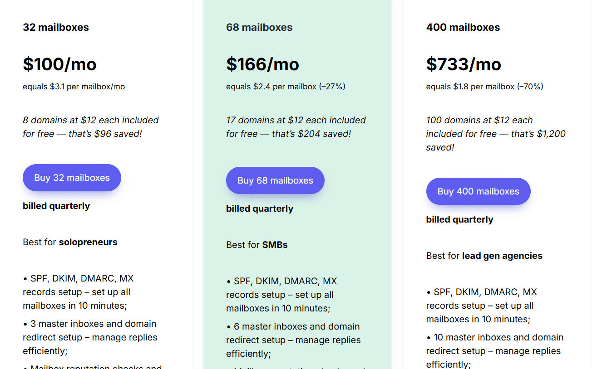Click the Buy 68 mailboxes button

tap(275, 180)
